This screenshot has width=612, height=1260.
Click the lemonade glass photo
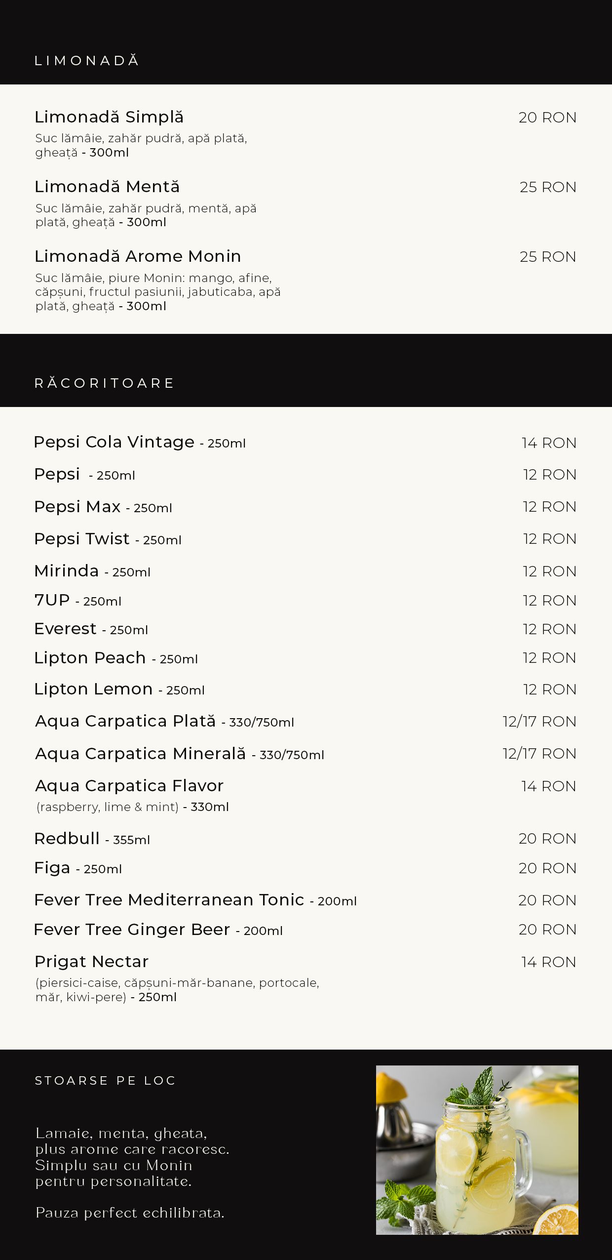pyautogui.click(x=477, y=1149)
